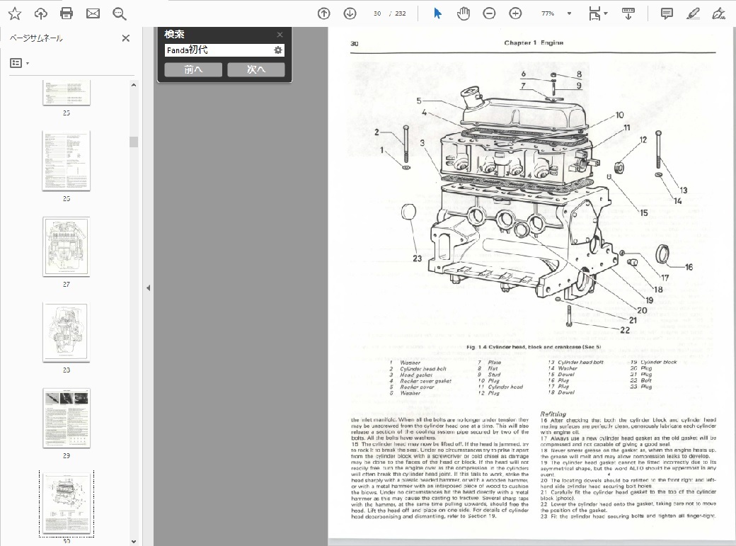The height and width of the screenshot is (546, 736).
Task: Add the document to starred bookmarks
Action: point(15,13)
